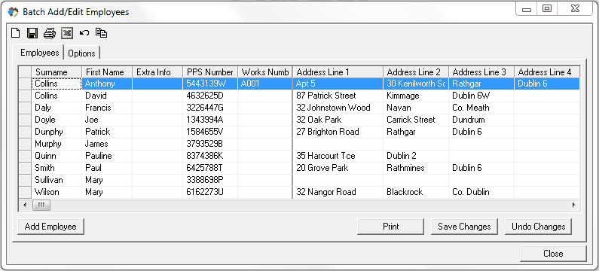Click PPS number 8374386K
Viewport: 599px width, 271px height.
210,156
